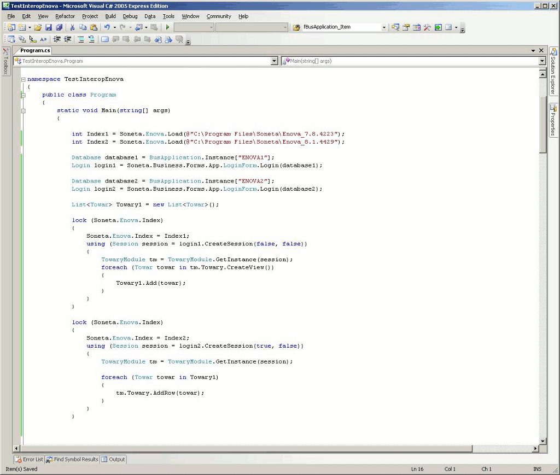This screenshot has height=475, width=560.
Task: Switch to the Output tab
Action: pos(113,459)
